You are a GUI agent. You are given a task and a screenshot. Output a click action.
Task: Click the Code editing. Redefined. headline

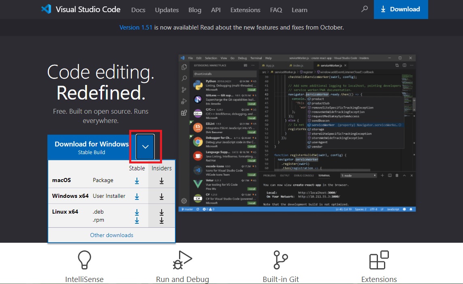pos(101,82)
